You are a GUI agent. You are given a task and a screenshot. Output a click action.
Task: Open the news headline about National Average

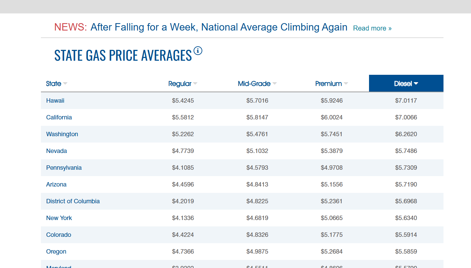(x=219, y=27)
